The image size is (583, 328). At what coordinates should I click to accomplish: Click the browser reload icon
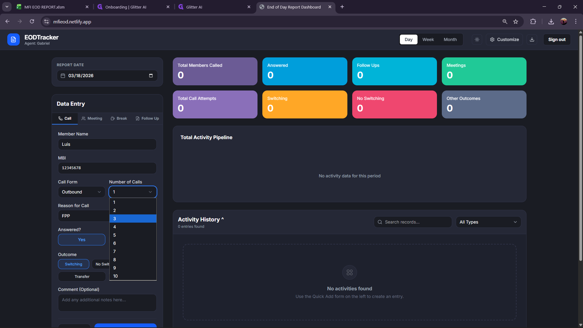(x=32, y=22)
